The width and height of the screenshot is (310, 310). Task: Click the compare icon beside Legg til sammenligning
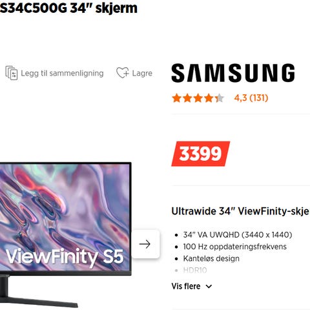pyautogui.click(x=12, y=73)
